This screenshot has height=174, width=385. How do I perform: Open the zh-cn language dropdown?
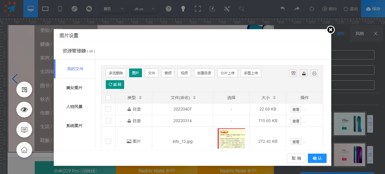click(145, 9)
